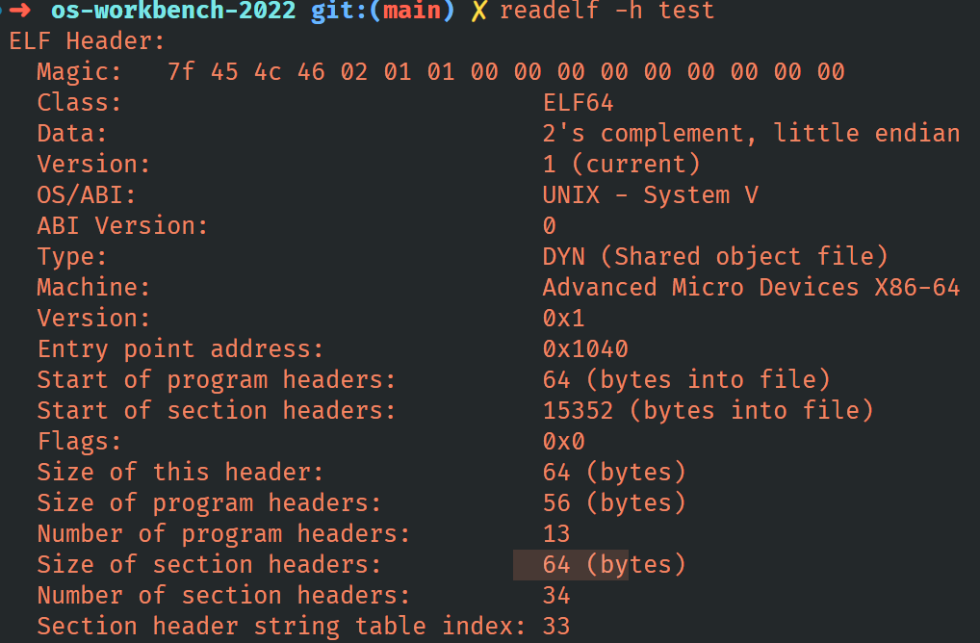Click the red prompt arrow symbol
The height and width of the screenshot is (643, 980).
[x=21, y=12]
